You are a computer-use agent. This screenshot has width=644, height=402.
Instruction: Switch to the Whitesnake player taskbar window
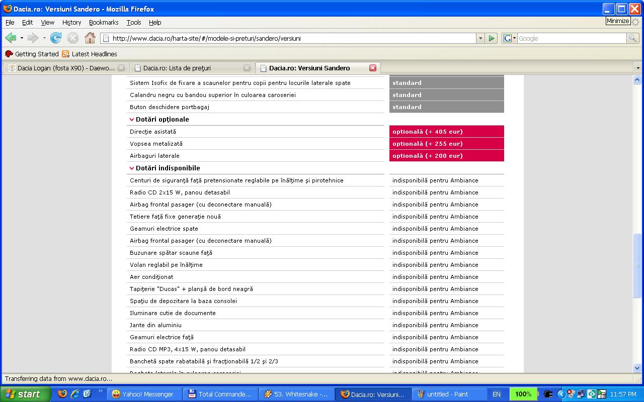(x=297, y=394)
